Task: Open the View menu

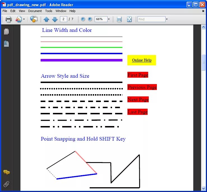Action: pos(22,11)
